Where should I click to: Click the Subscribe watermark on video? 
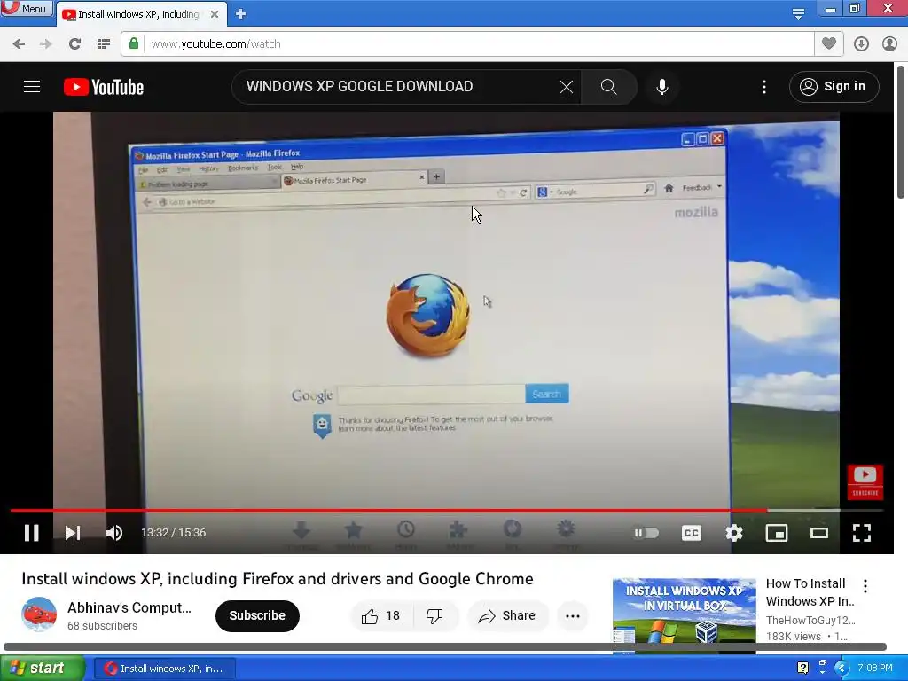(865, 481)
